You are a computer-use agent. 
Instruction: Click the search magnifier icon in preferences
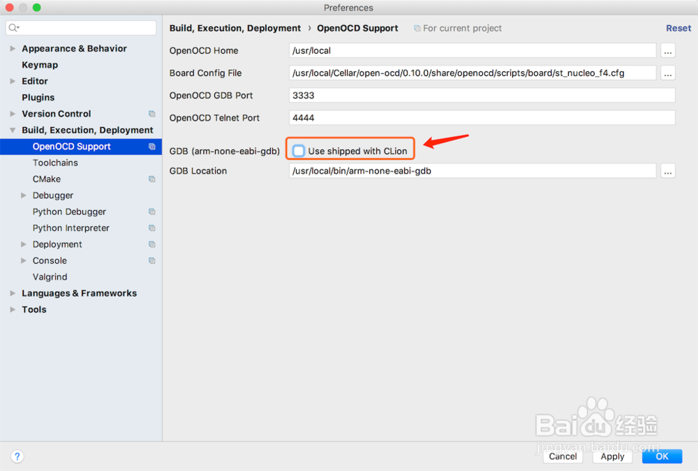[13, 28]
